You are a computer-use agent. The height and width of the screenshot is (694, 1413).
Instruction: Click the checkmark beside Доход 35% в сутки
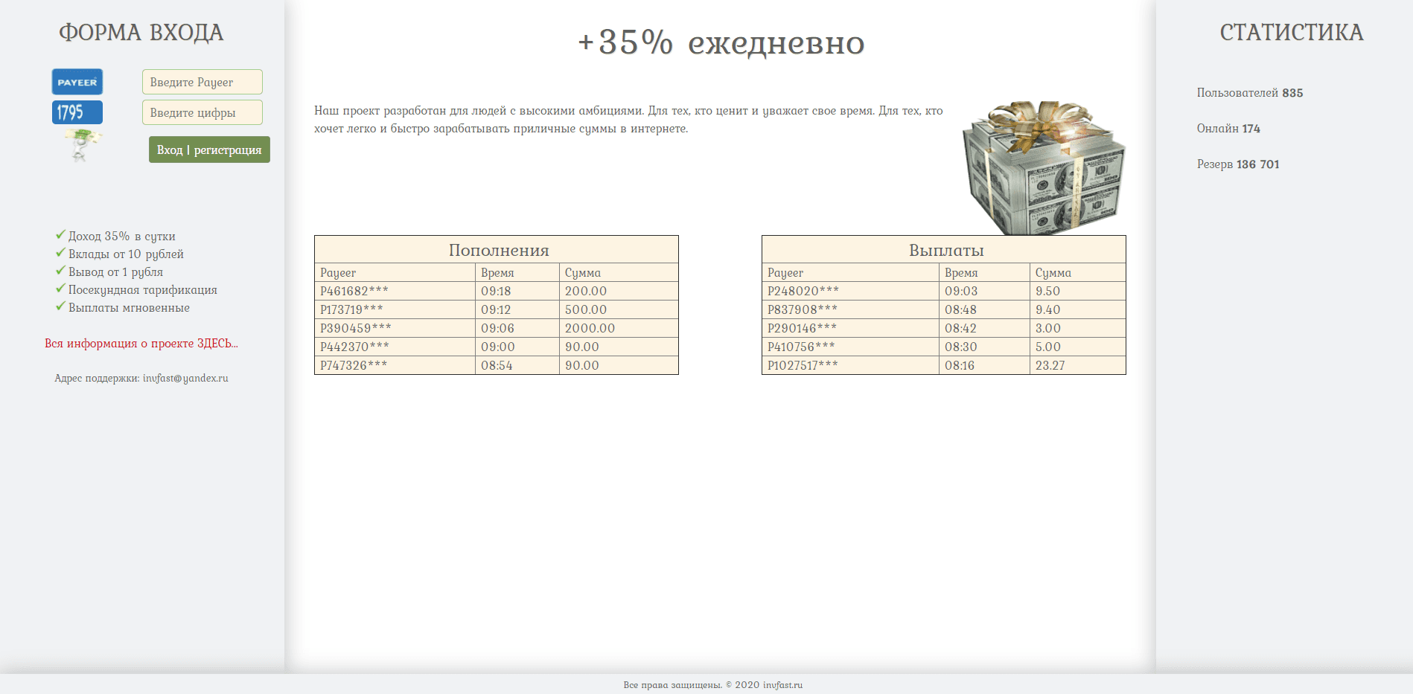tap(60, 234)
